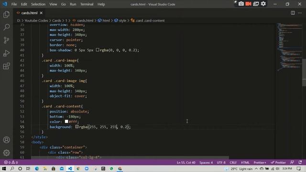Select the html breadcrumb symbol
The image size is (306, 172).
(104, 21)
